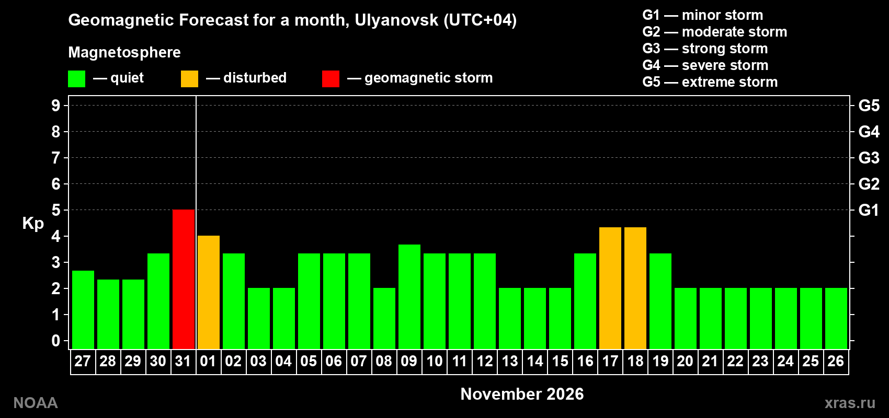
Task: Click the 'G4 — severe storm' legend line
Action: (705, 65)
